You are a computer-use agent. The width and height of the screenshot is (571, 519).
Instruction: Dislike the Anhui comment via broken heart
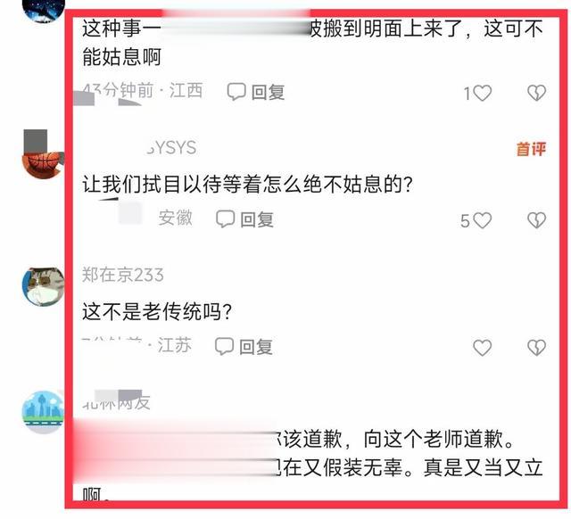(x=537, y=220)
